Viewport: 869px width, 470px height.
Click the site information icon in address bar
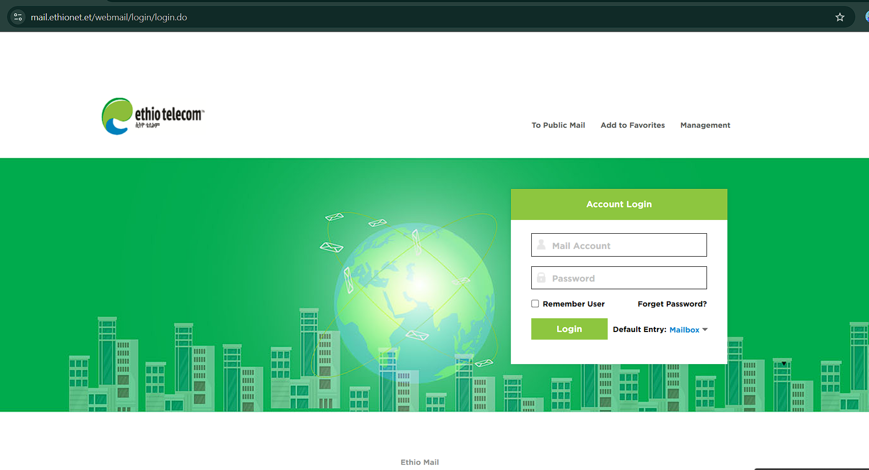point(18,17)
